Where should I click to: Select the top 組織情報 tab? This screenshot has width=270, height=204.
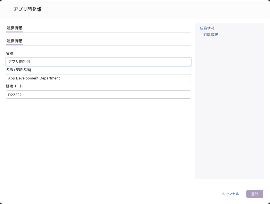[14, 28]
